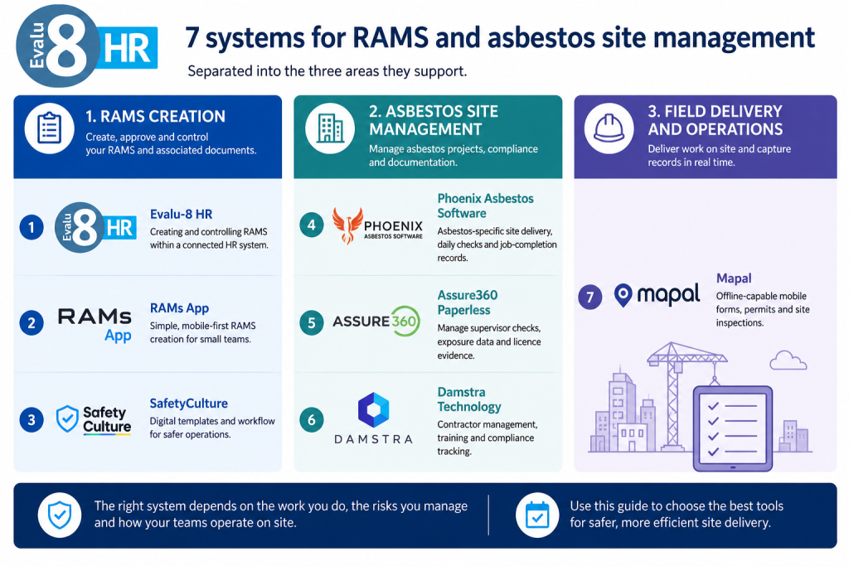Click the number 4 circle badge
The width and height of the screenshot is (849, 566).
pos(312,225)
